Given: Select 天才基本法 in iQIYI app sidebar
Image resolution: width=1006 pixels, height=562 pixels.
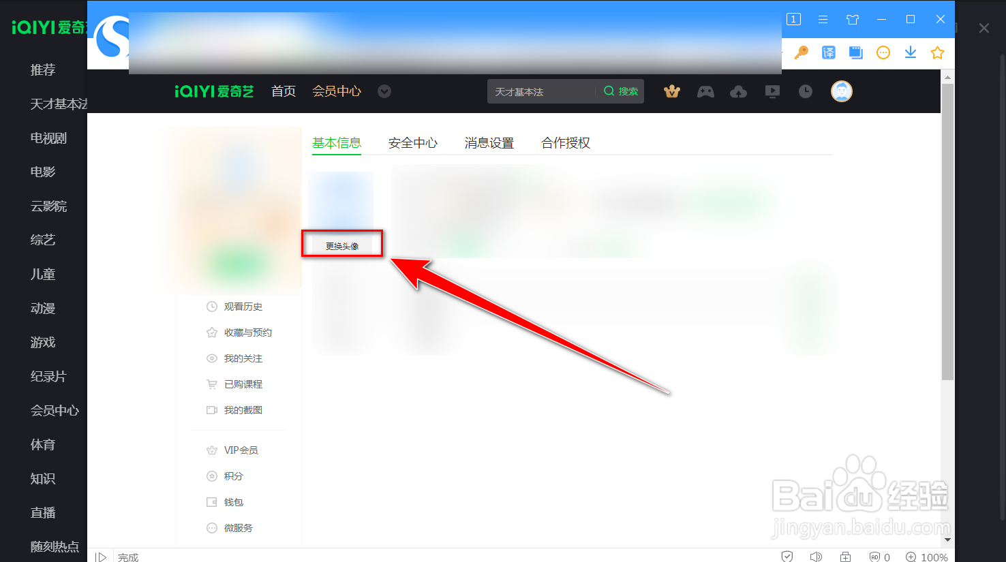Looking at the screenshot, I should click(59, 104).
